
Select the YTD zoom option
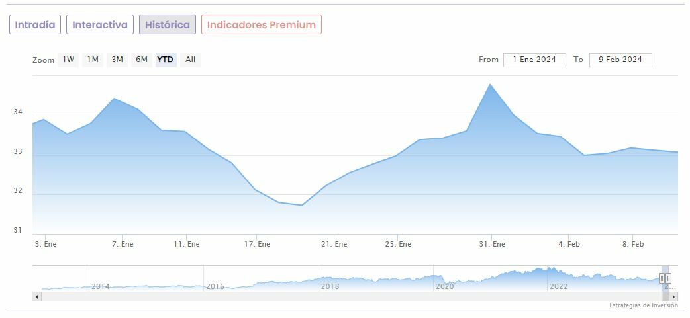click(166, 60)
